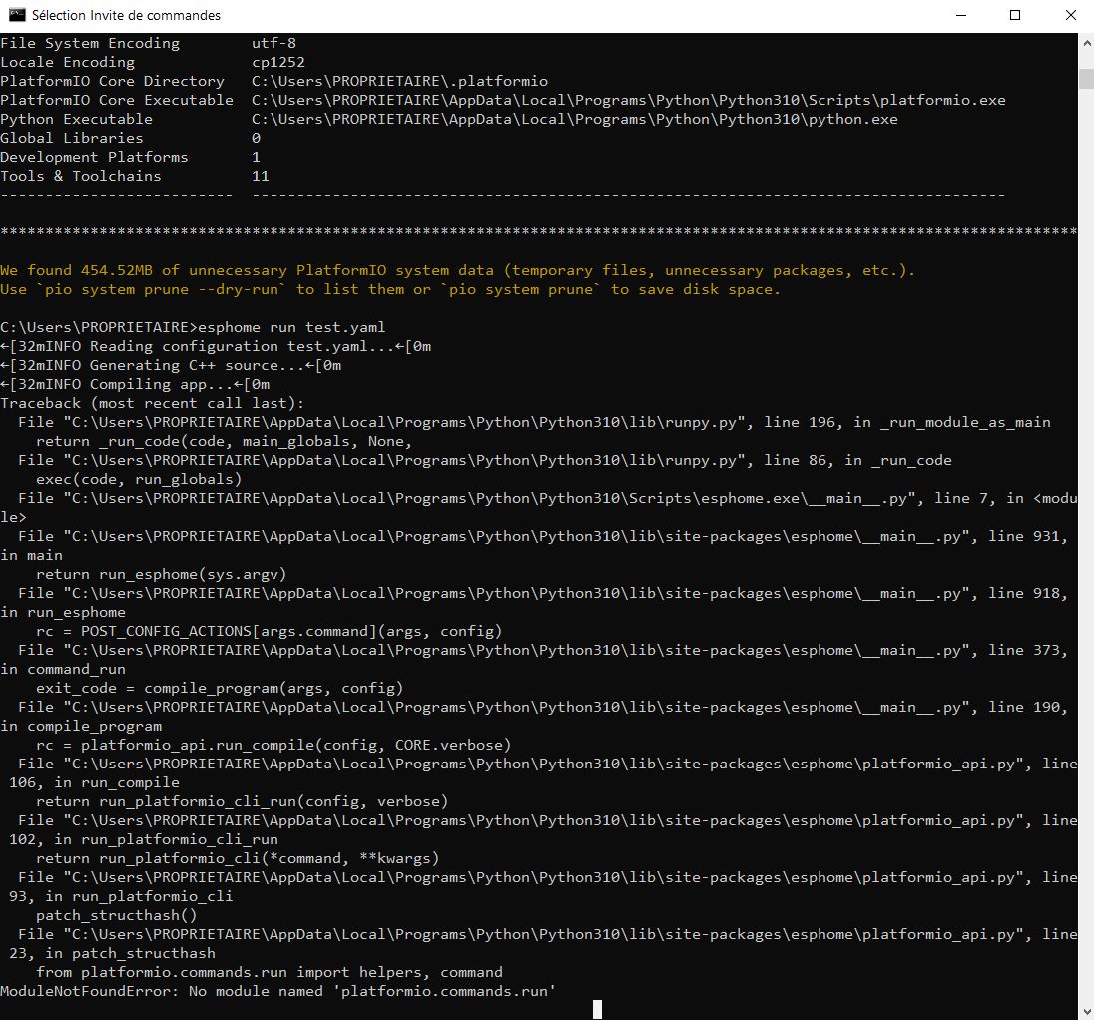Click the "return run_esphome(sys.argv)" line
1094x1020 pixels.
point(161,574)
